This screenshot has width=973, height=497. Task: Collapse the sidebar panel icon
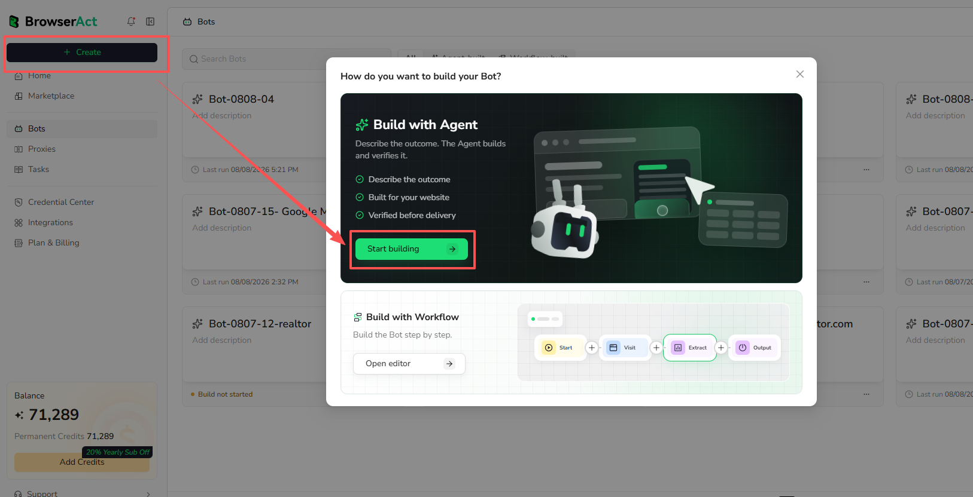(150, 22)
